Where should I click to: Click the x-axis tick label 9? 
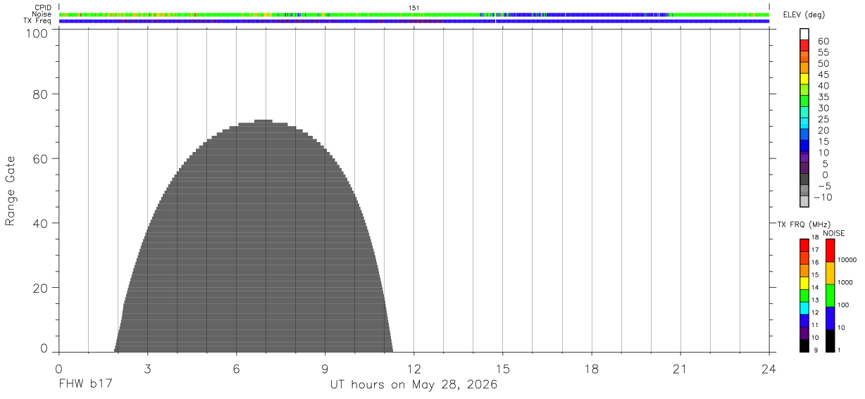click(325, 368)
